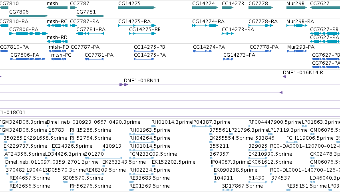Select the CG7806 gene glyph
340x192 pixels.
[x=28, y=16]
